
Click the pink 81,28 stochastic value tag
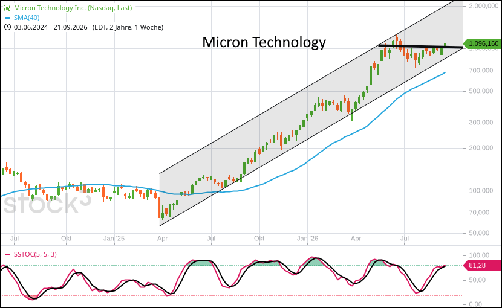482,265
